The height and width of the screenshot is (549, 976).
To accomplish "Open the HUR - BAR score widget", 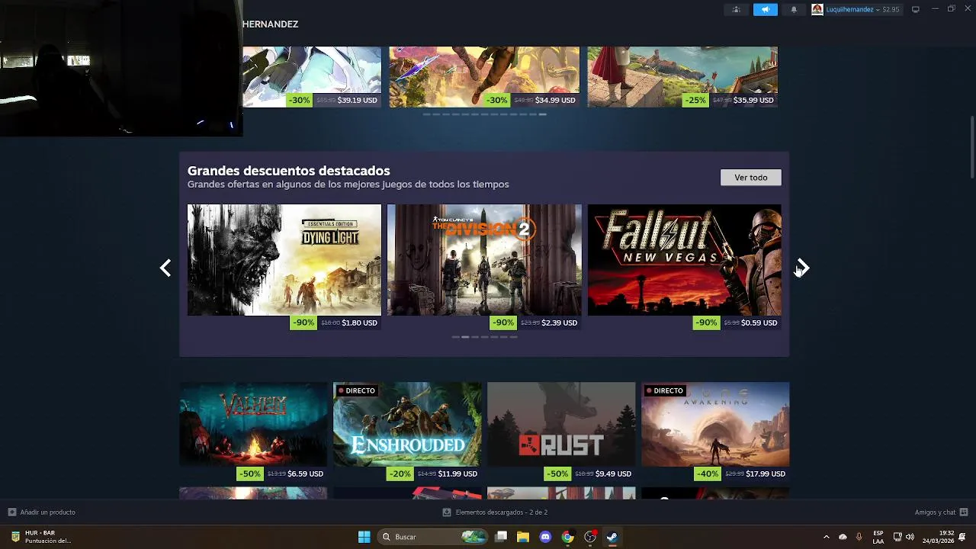I will coord(42,537).
